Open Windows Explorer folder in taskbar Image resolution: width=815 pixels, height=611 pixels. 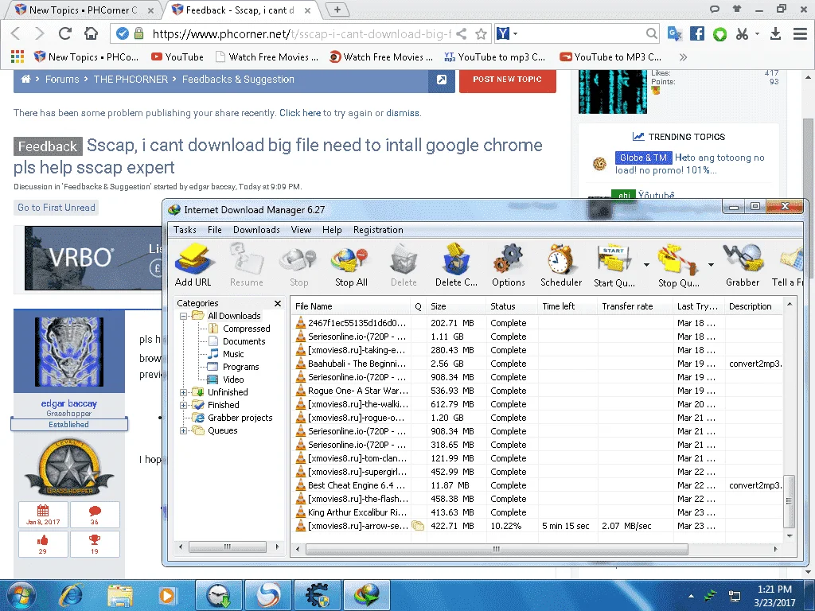(120, 595)
